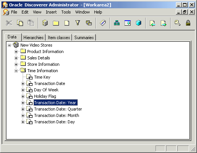
Task: Expand the Transaction Date item
Action: click(x=23, y=83)
